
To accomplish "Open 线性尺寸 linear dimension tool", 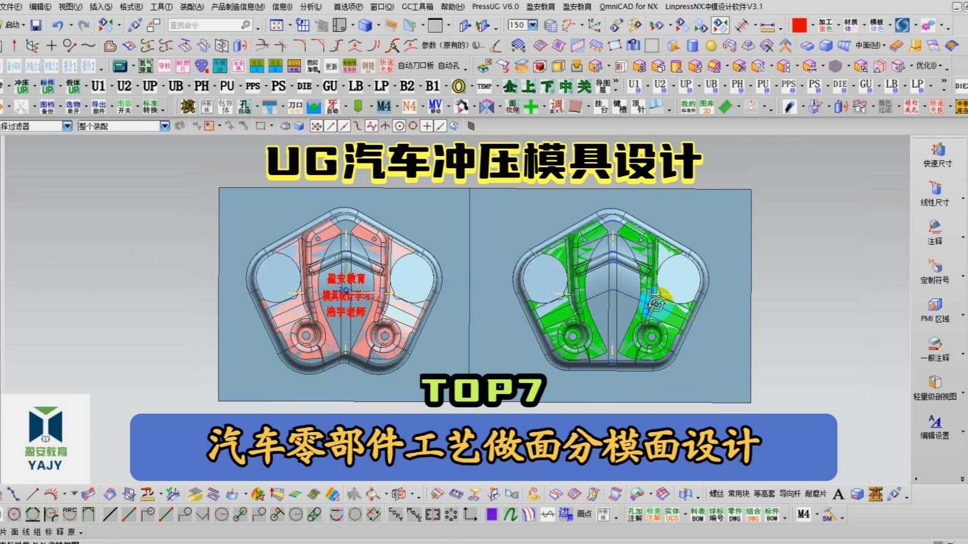I will (x=934, y=194).
